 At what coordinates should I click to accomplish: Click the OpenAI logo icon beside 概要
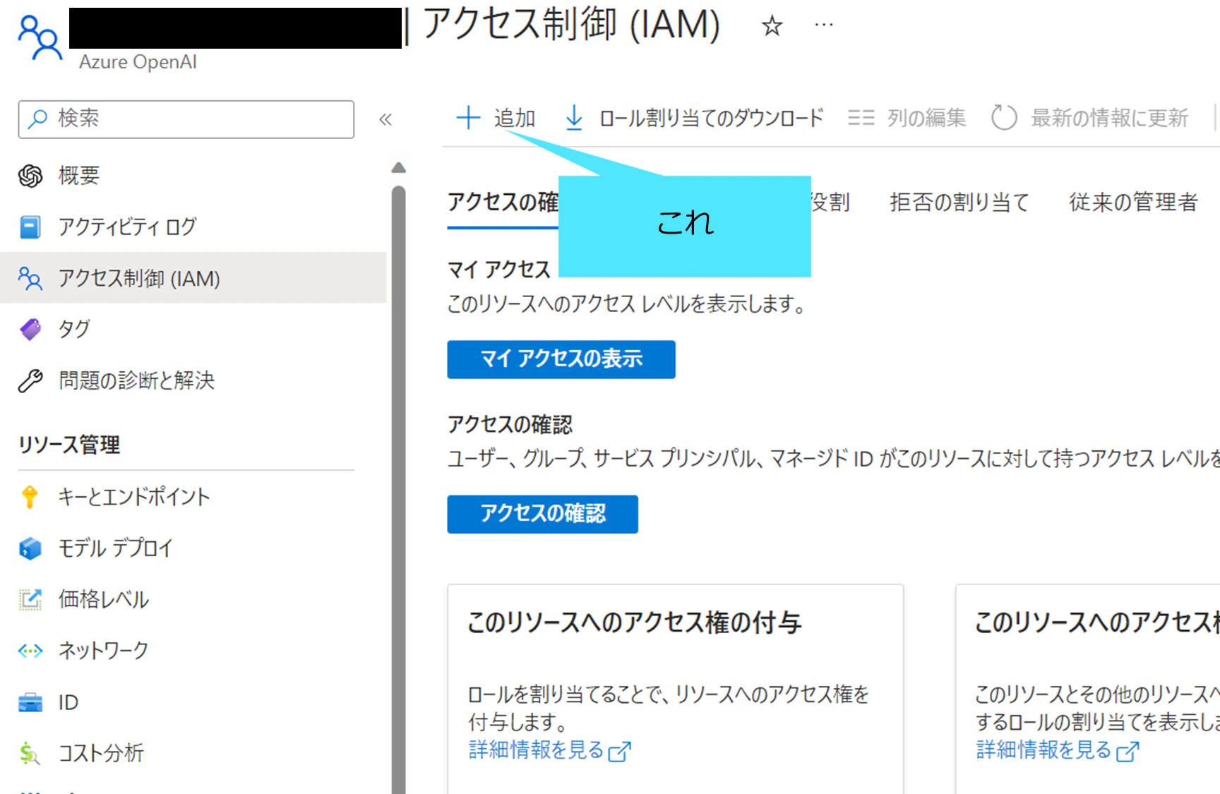(30, 176)
